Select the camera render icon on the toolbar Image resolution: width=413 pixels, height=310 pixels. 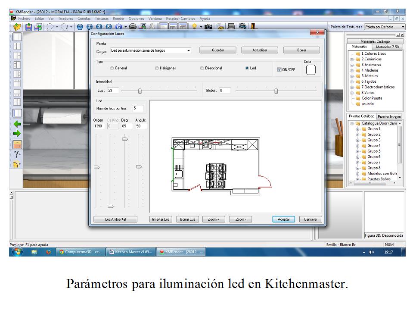pos(208,25)
